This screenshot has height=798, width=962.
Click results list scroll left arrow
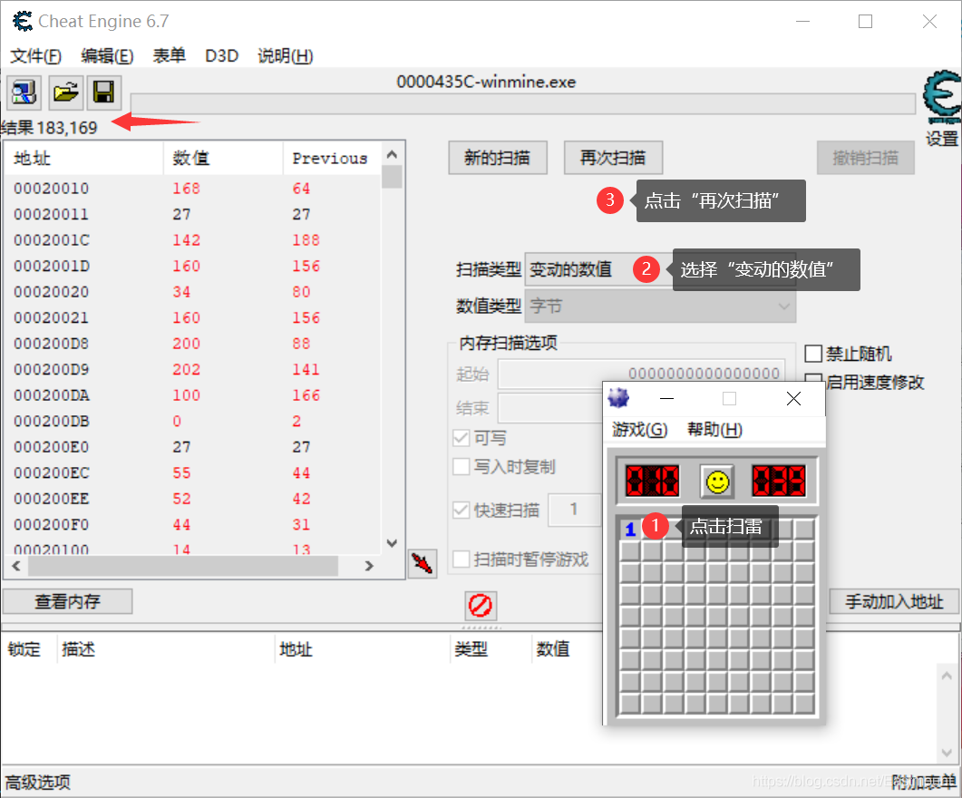16,566
